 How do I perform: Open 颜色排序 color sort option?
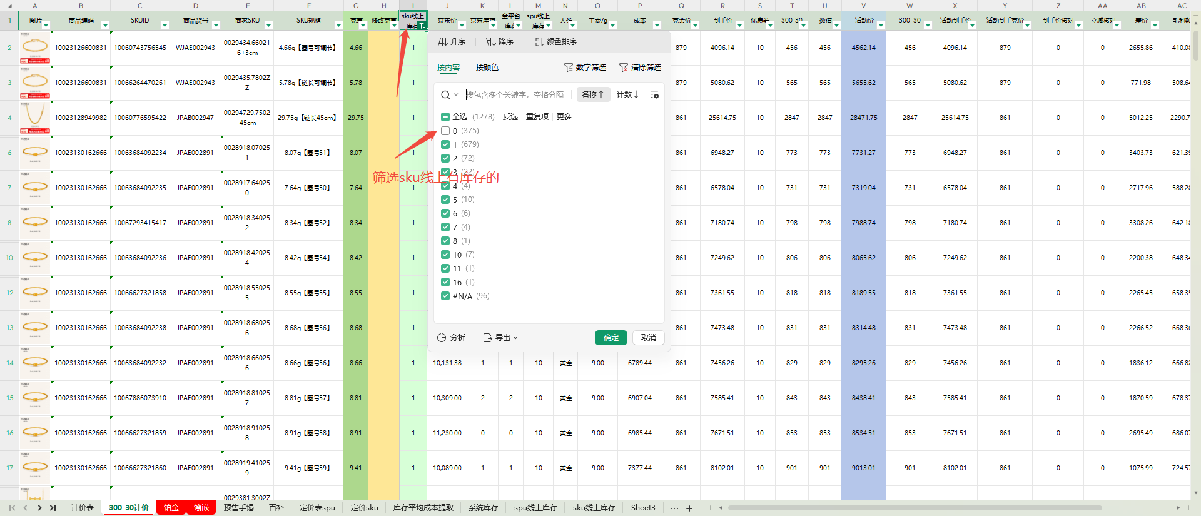(x=555, y=42)
